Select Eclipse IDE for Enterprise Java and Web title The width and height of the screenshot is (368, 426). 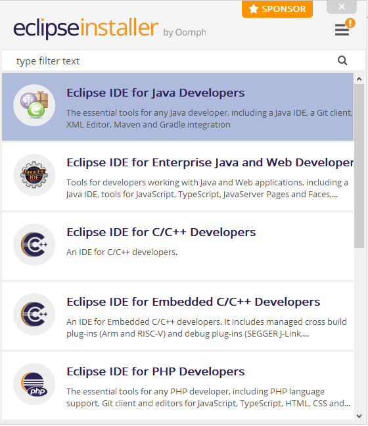[210, 162]
